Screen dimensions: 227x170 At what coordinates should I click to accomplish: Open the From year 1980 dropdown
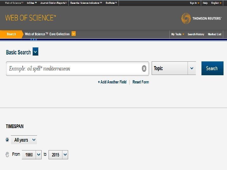(32, 155)
